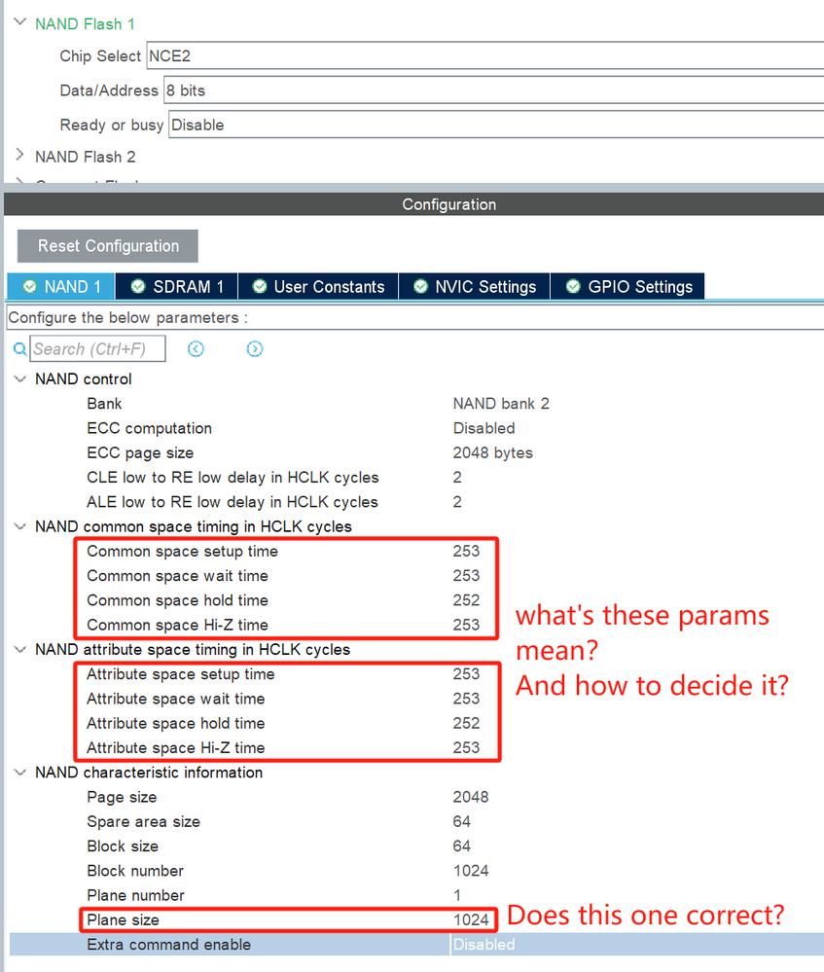Select Attribute space wait time value
This screenshot has height=972, width=824.
tap(466, 699)
